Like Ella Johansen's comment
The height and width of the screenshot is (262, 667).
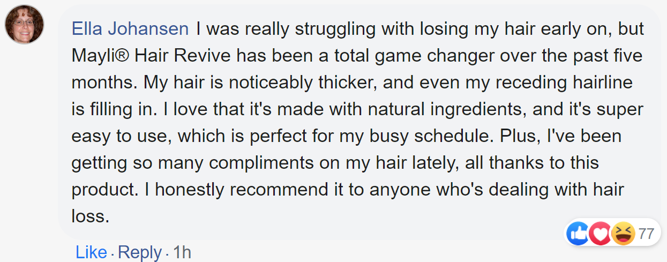tap(91, 252)
